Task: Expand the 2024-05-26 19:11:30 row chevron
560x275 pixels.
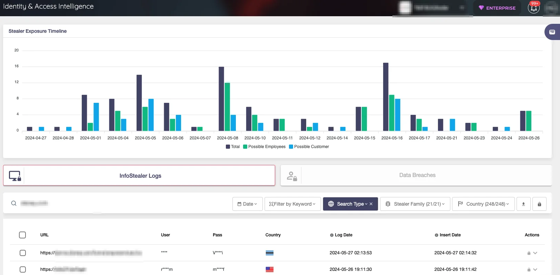Action: [x=535, y=269]
